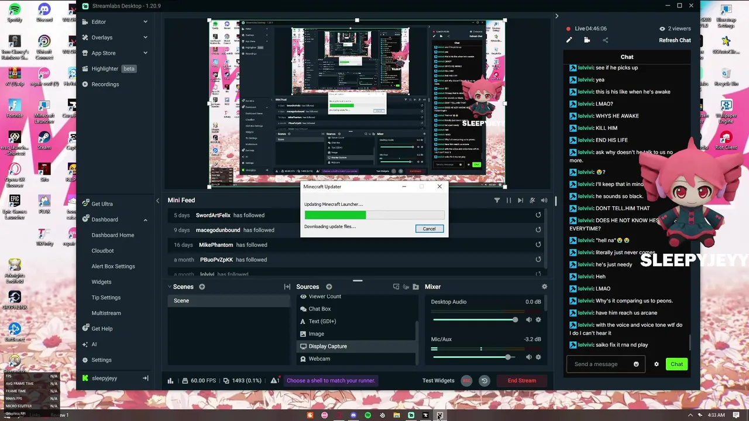Expand the App Store dropdown chevron
This screenshot has width=749, height=421.
(145, 53)
